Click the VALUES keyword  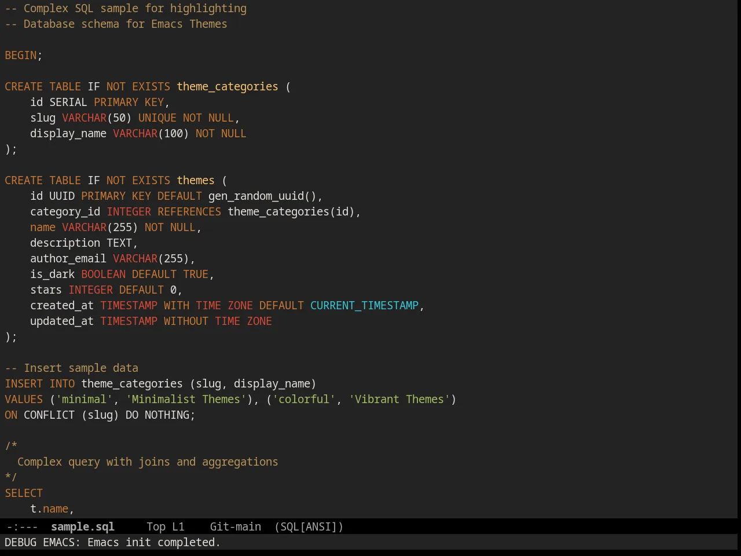(x=24, y=399)
